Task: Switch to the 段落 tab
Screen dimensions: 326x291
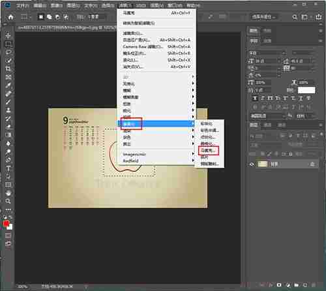Action: [267, 40]
